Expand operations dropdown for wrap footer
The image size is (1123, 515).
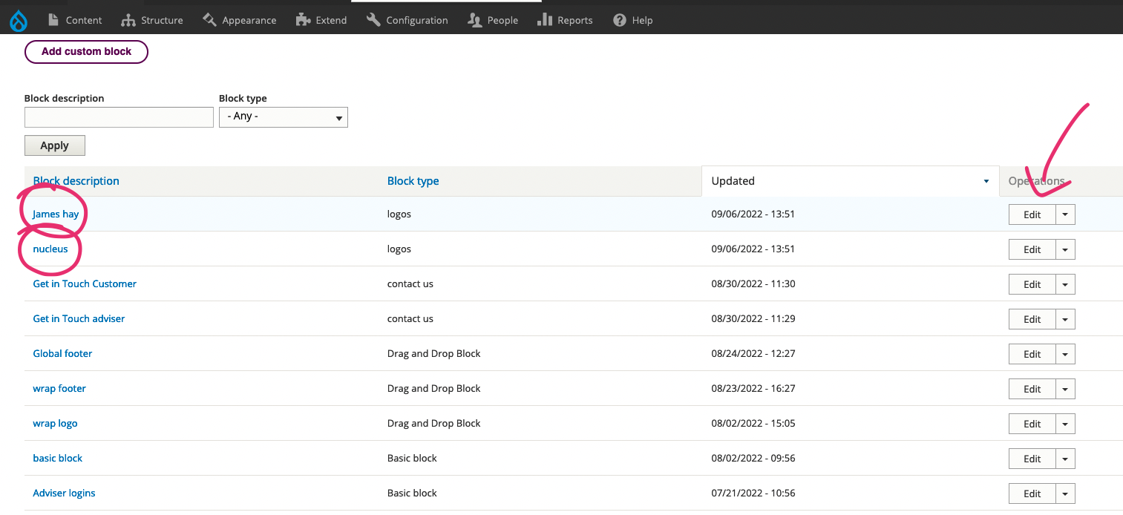click(1066, 389)
